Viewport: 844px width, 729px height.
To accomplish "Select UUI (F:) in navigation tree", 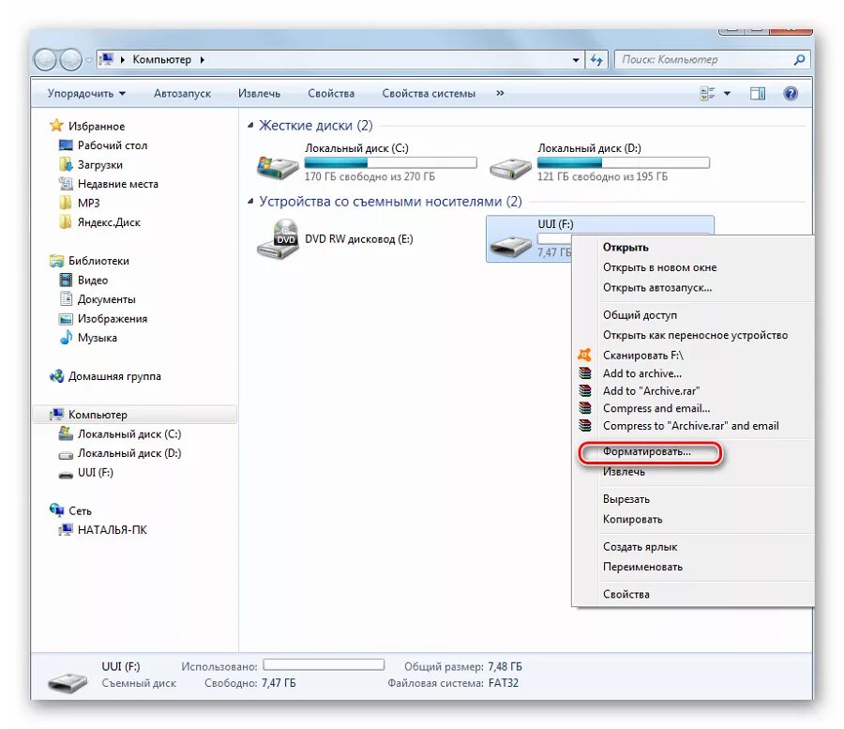I will pos(96,473).
